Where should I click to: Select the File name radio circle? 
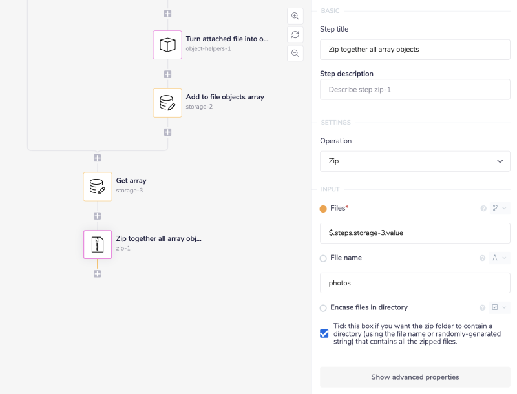(323, 258)
